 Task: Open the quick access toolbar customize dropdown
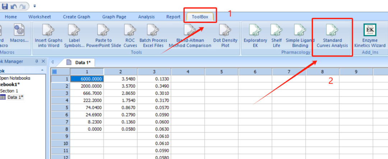34,6
